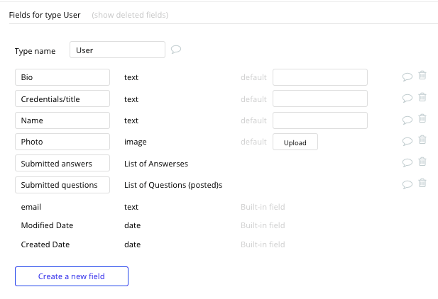
Task: Select the Submitted answers name field
Action: 62,163
